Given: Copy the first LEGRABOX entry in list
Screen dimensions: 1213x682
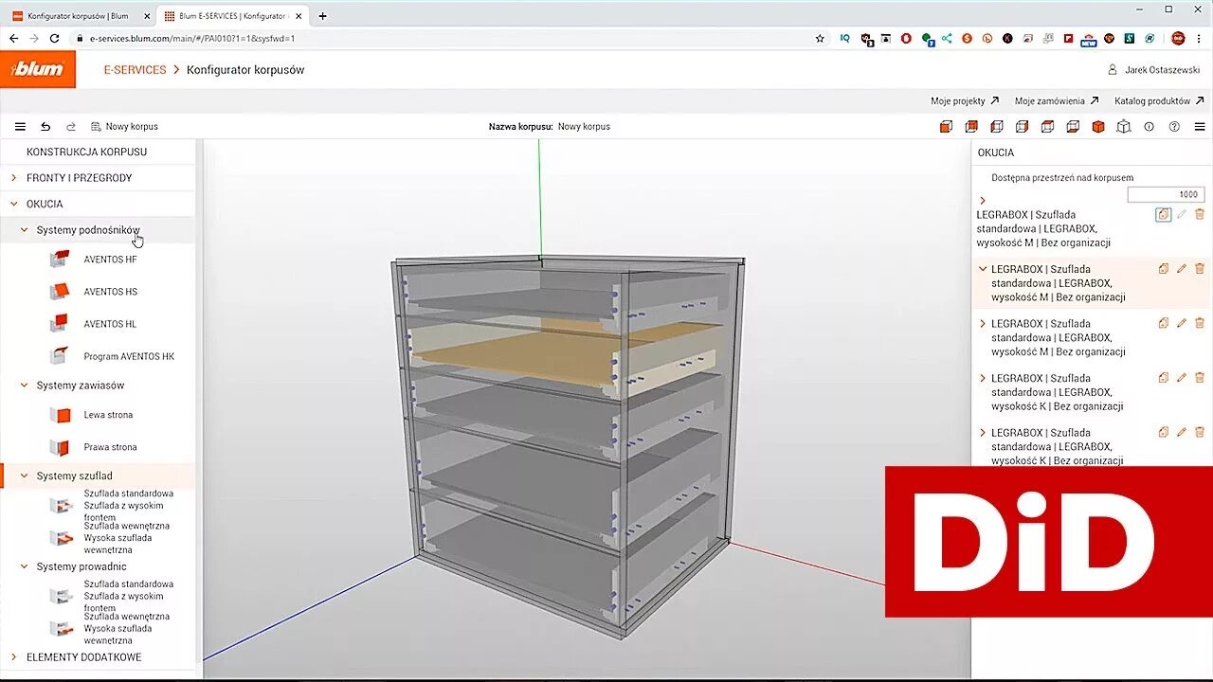Looking at the screenshot, I should coord(1164,215).
